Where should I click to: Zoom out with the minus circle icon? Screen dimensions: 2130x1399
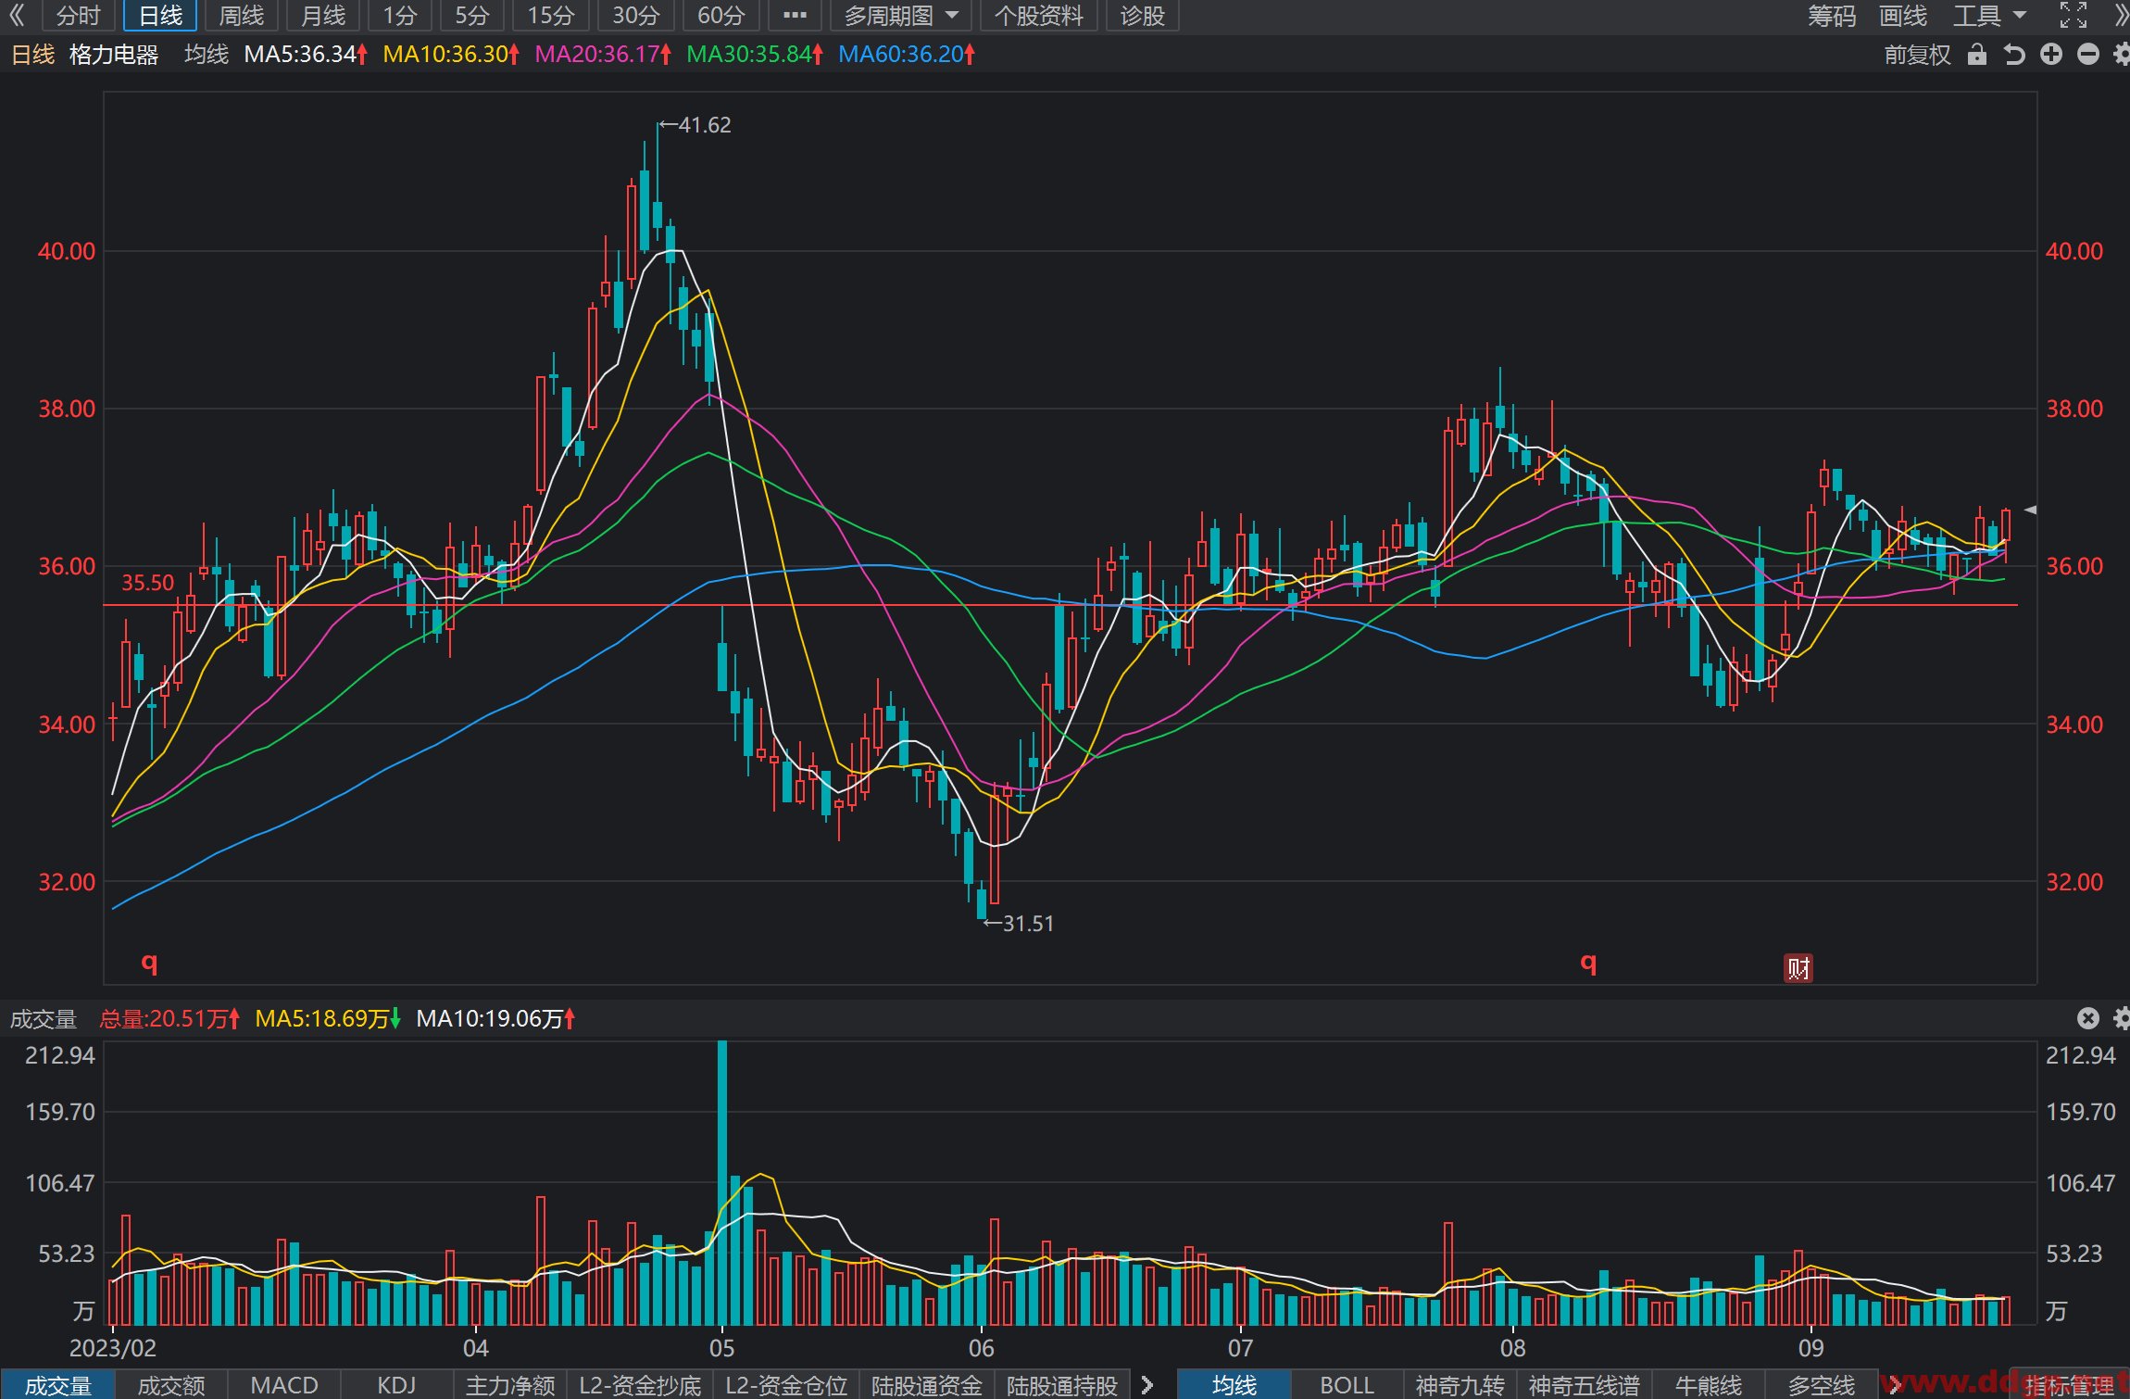pyautogui.click(x=2088, y=55)
